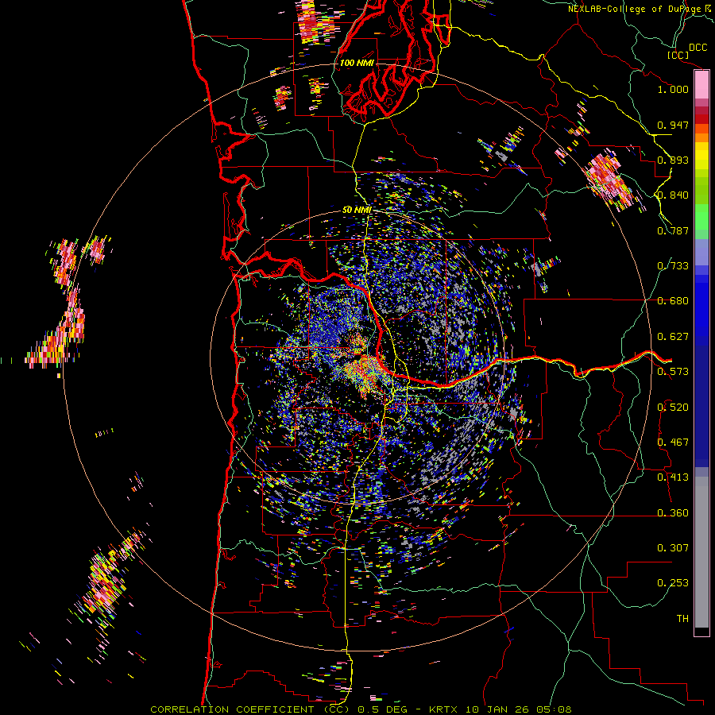Click the 0.5 DEG elevation text
715x715 pixels.
[x=383, y=709]
